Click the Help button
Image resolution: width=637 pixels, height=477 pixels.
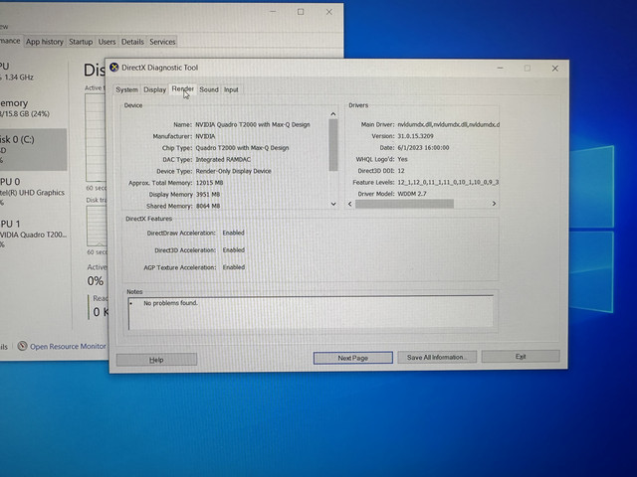[156, 360]
